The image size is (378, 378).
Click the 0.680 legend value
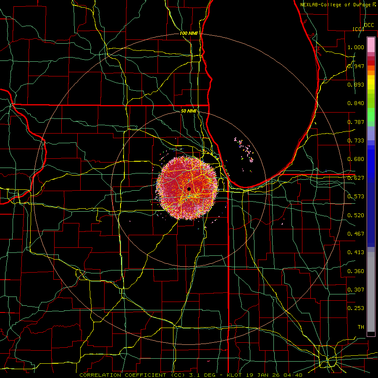click(x=356, y=159)
